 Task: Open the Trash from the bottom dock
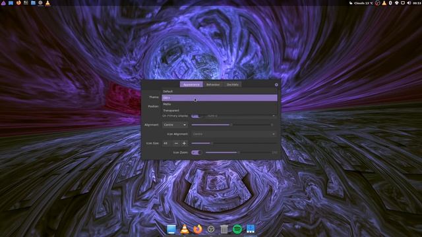coord(224,229)
